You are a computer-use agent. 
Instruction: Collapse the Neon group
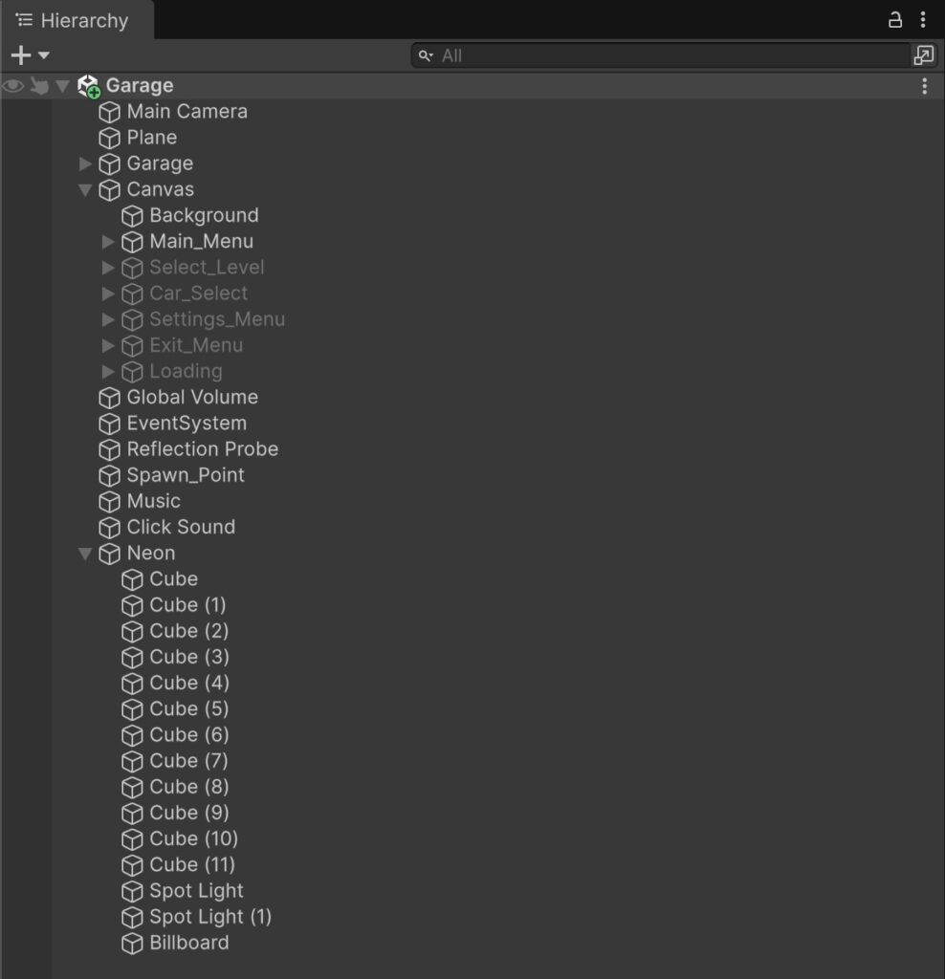pyautogui.click(x=86, y=554)
